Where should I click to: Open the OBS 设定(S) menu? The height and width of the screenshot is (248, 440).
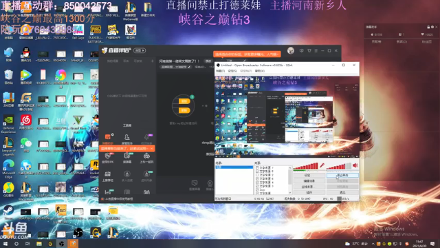coord(232,71)
